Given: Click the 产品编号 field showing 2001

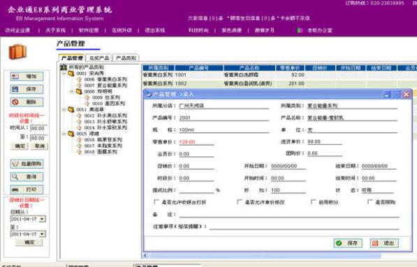Looking at the screenshot, I should pos(224,118).
